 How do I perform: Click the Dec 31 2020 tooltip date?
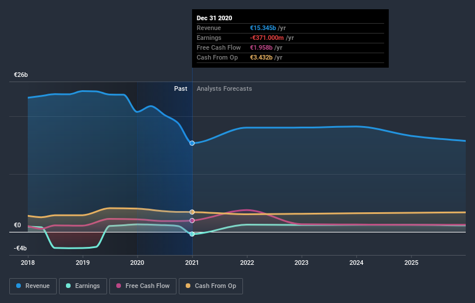215,18
